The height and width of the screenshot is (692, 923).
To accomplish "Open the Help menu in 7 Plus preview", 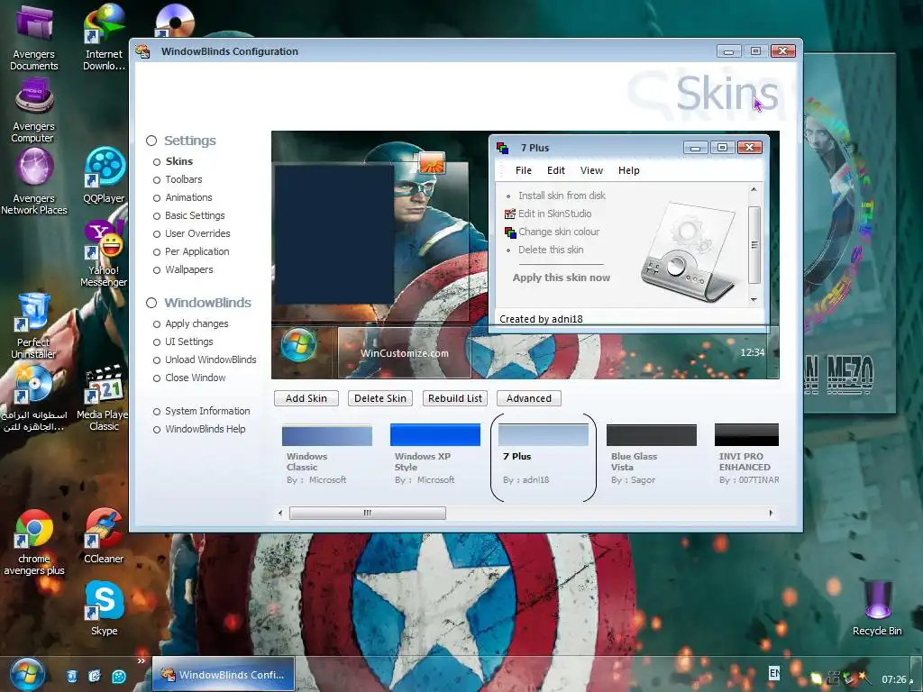I will 628,170.
